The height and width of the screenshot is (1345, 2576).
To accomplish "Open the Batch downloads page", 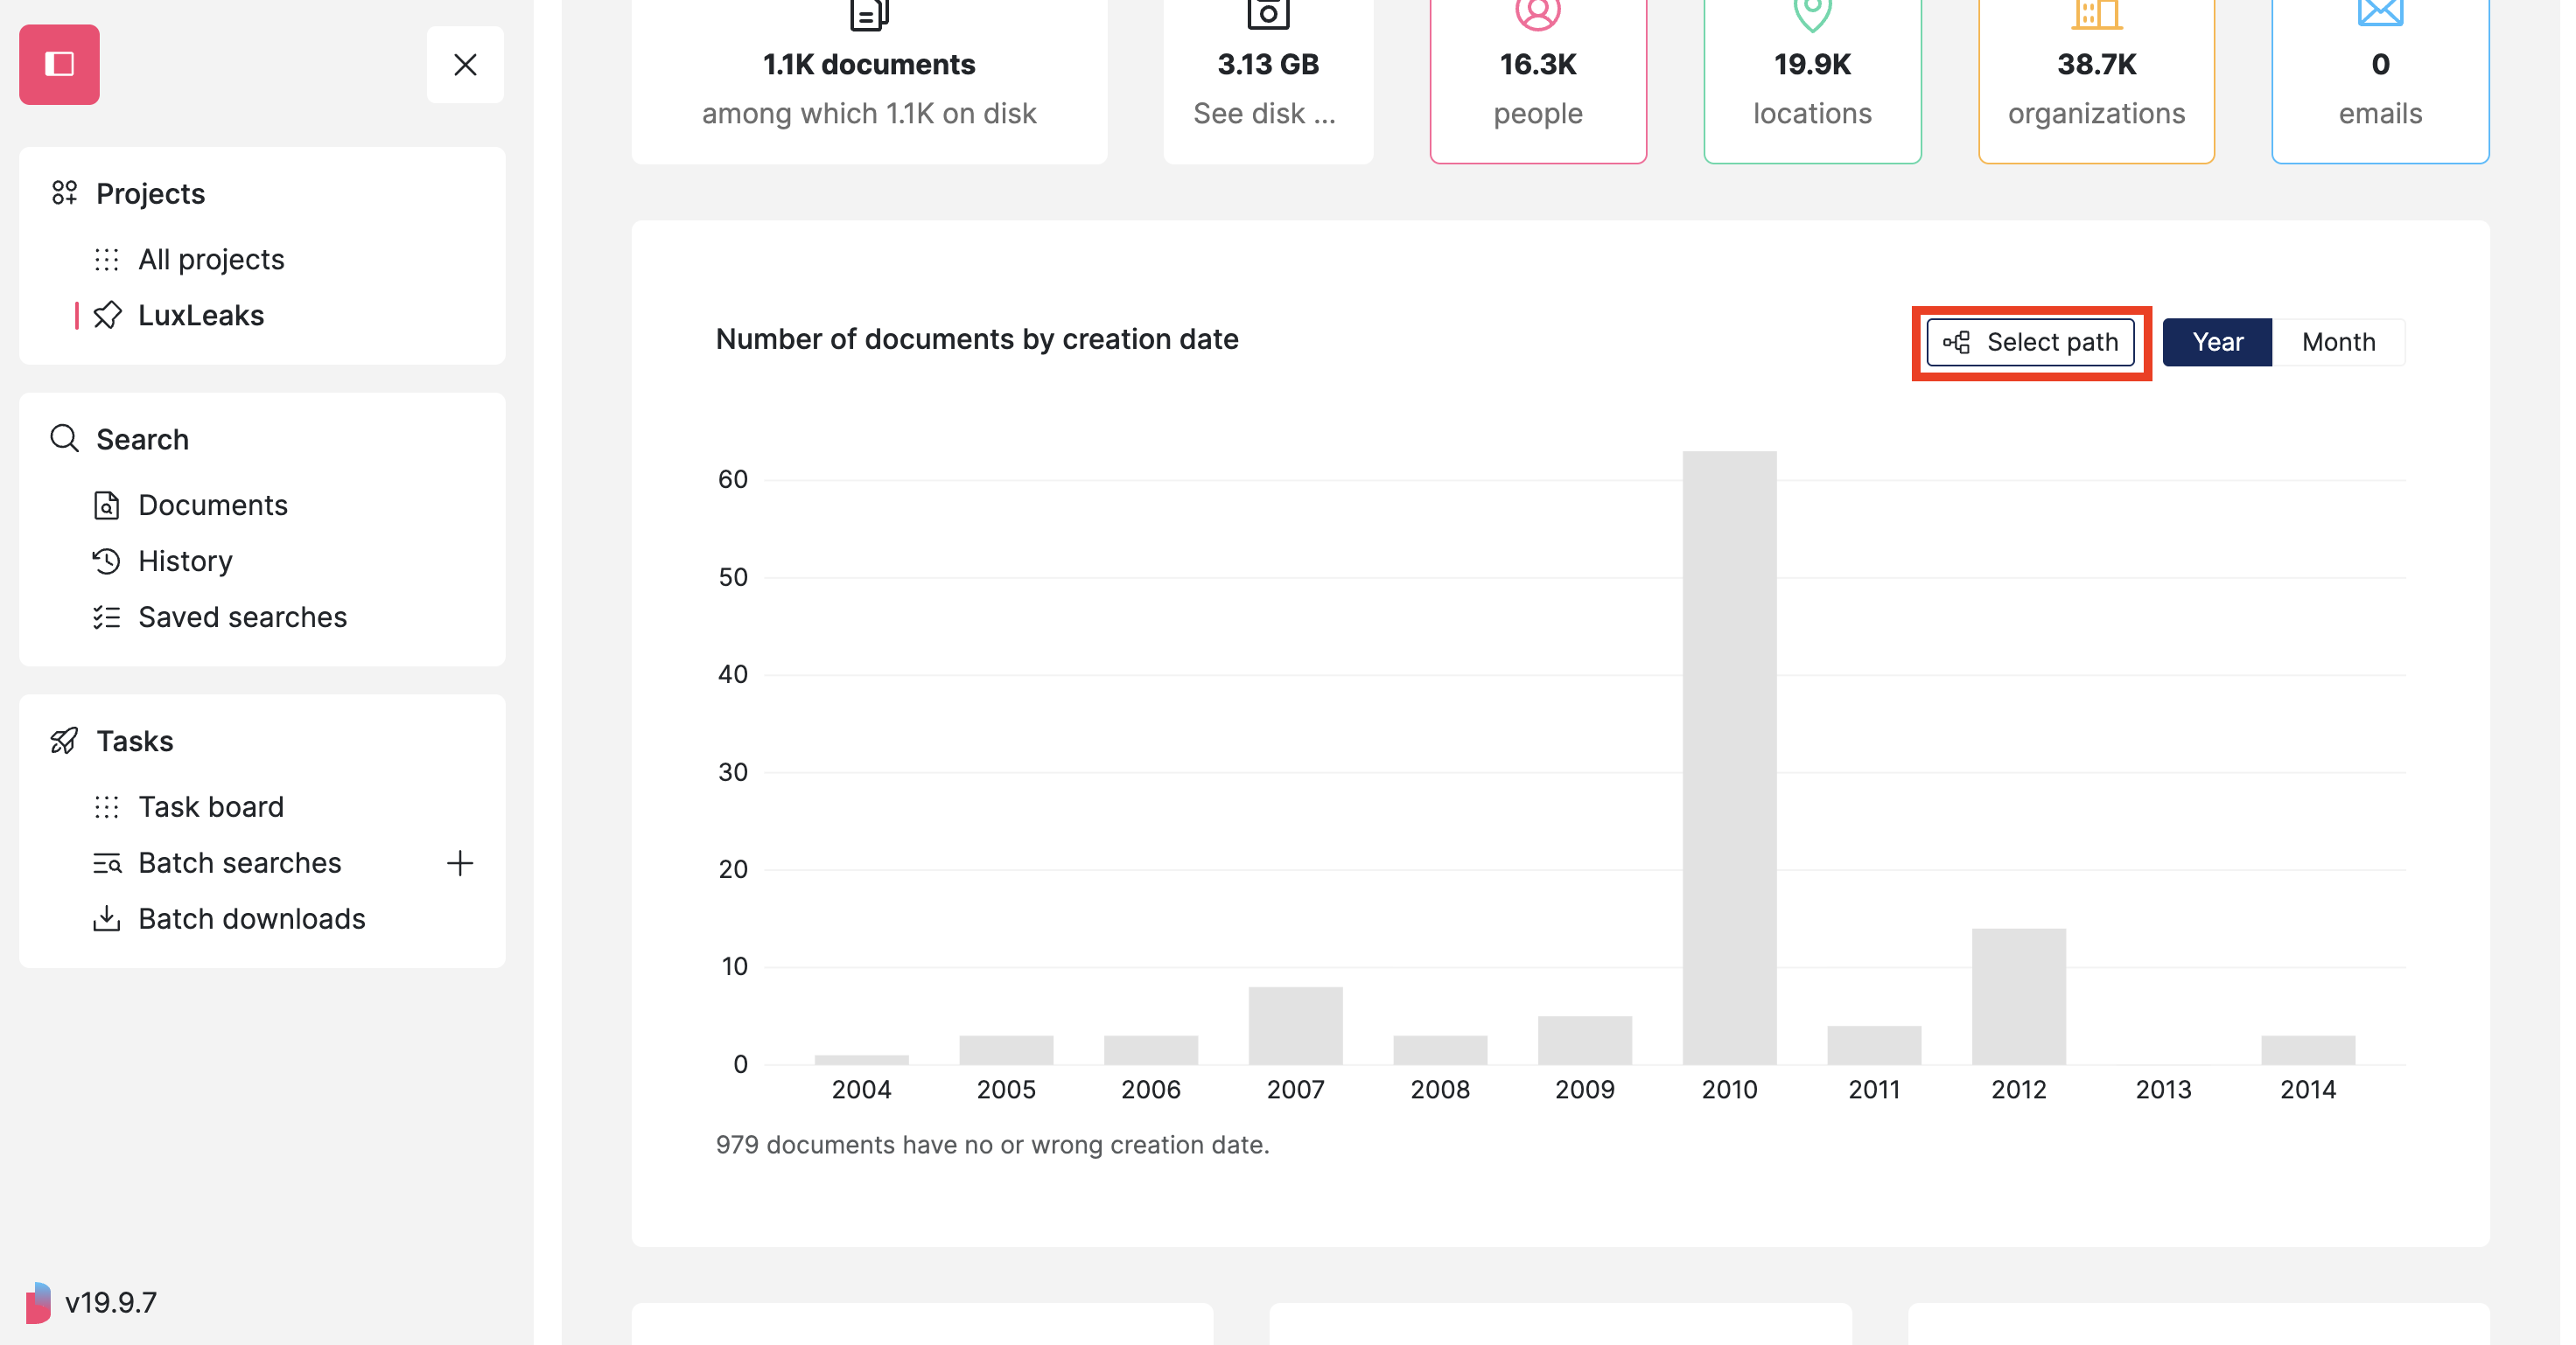I will [251, 918].
